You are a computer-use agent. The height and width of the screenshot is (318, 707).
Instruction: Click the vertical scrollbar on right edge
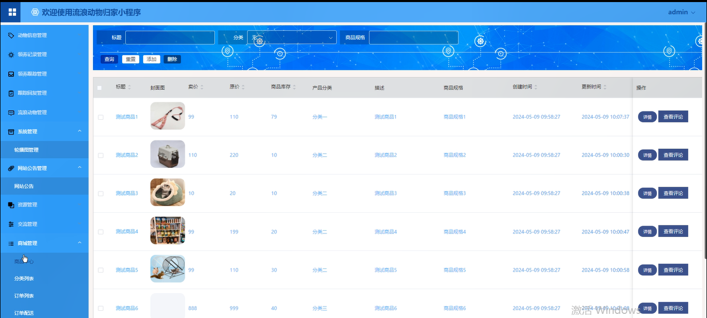point(704,139)
